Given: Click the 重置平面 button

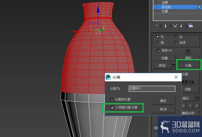Looking at the screenshot, I should coord(190,82).
